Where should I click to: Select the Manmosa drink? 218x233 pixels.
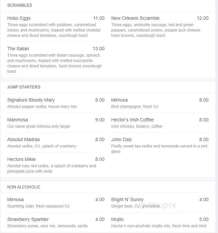pyautogui.click(x=17, y=120)
